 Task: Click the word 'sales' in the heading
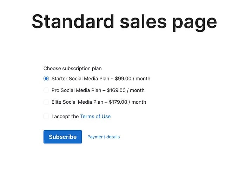[143, 22]
